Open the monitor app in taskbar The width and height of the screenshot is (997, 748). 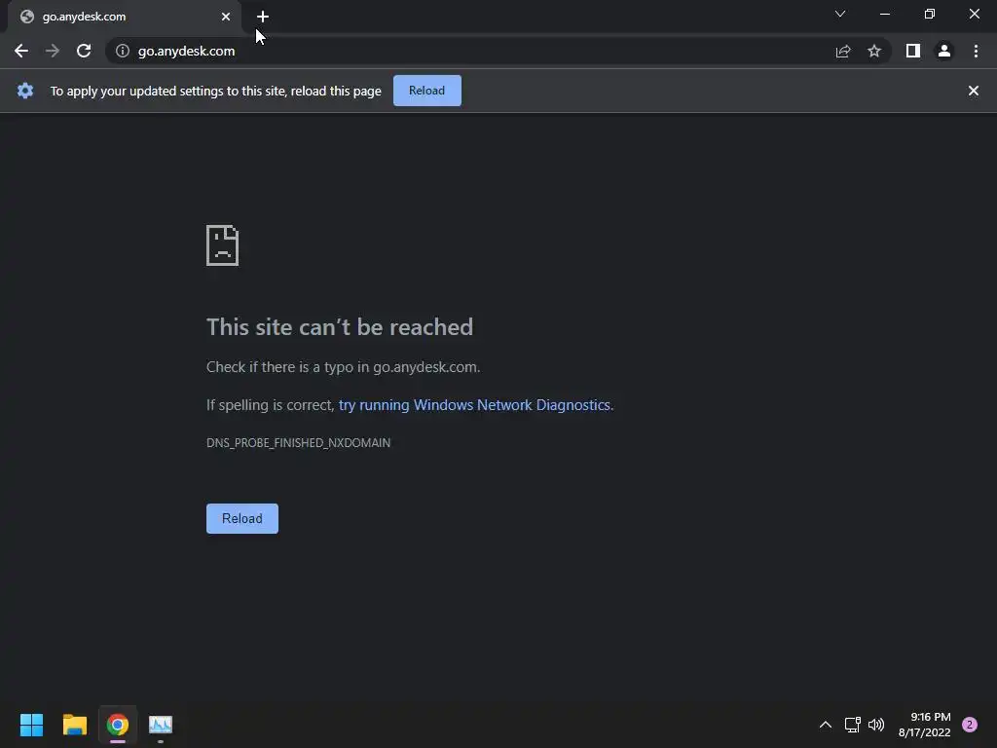pyautogui.click(x=161, y=725)
